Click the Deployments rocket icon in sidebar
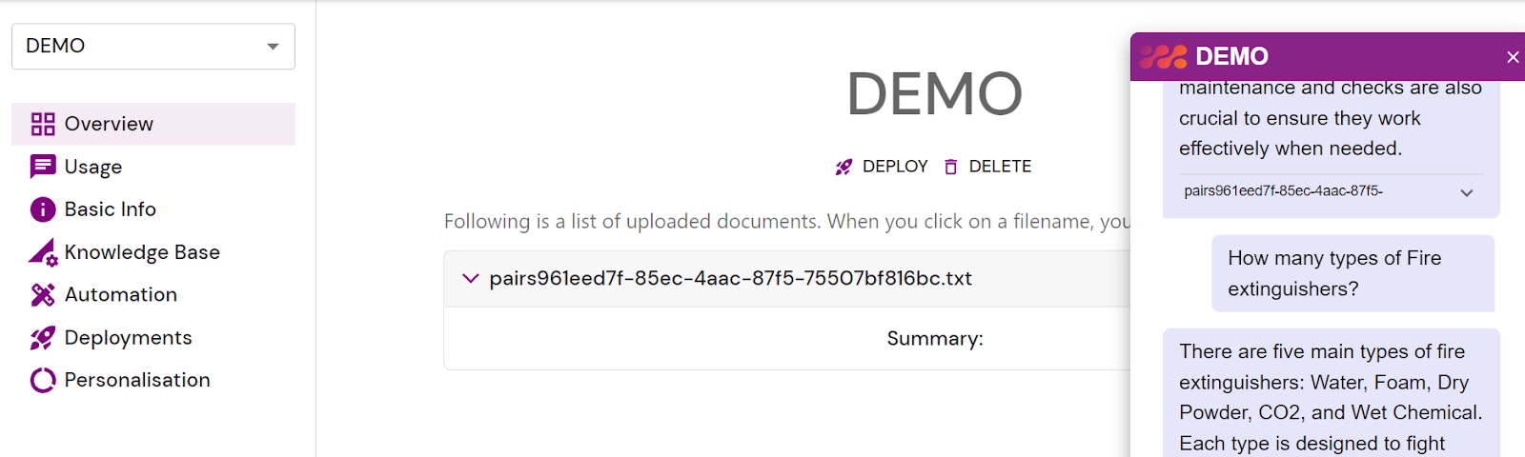Viewport: 1525px width, 457px height. coord(43,338)
